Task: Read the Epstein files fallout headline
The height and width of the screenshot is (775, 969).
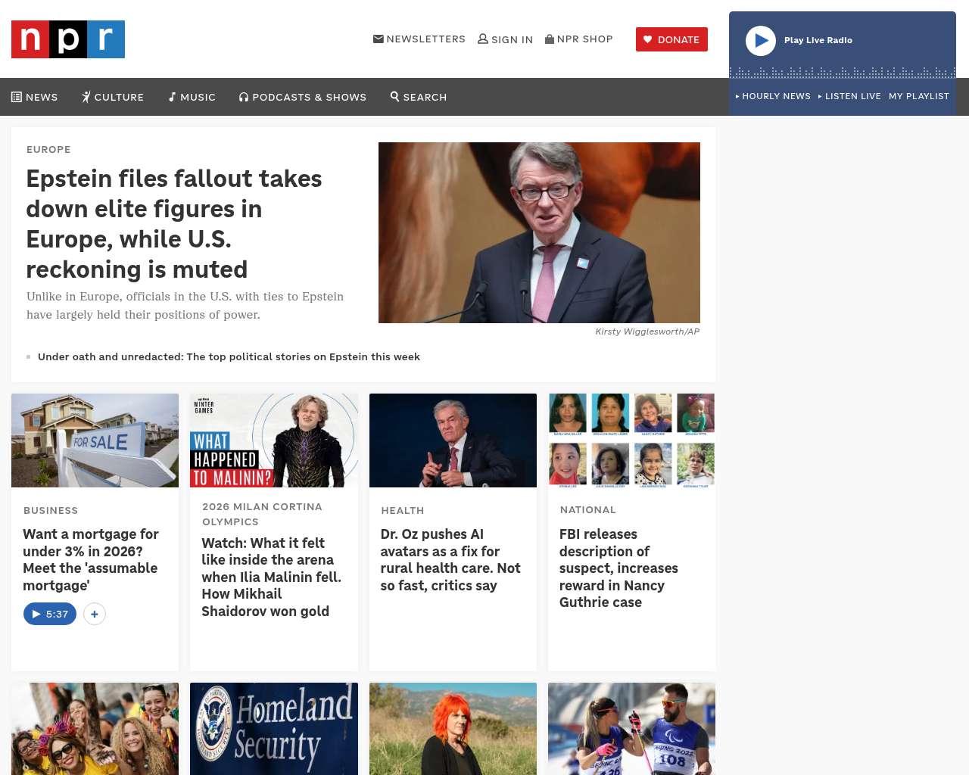Action: [174, 224]
